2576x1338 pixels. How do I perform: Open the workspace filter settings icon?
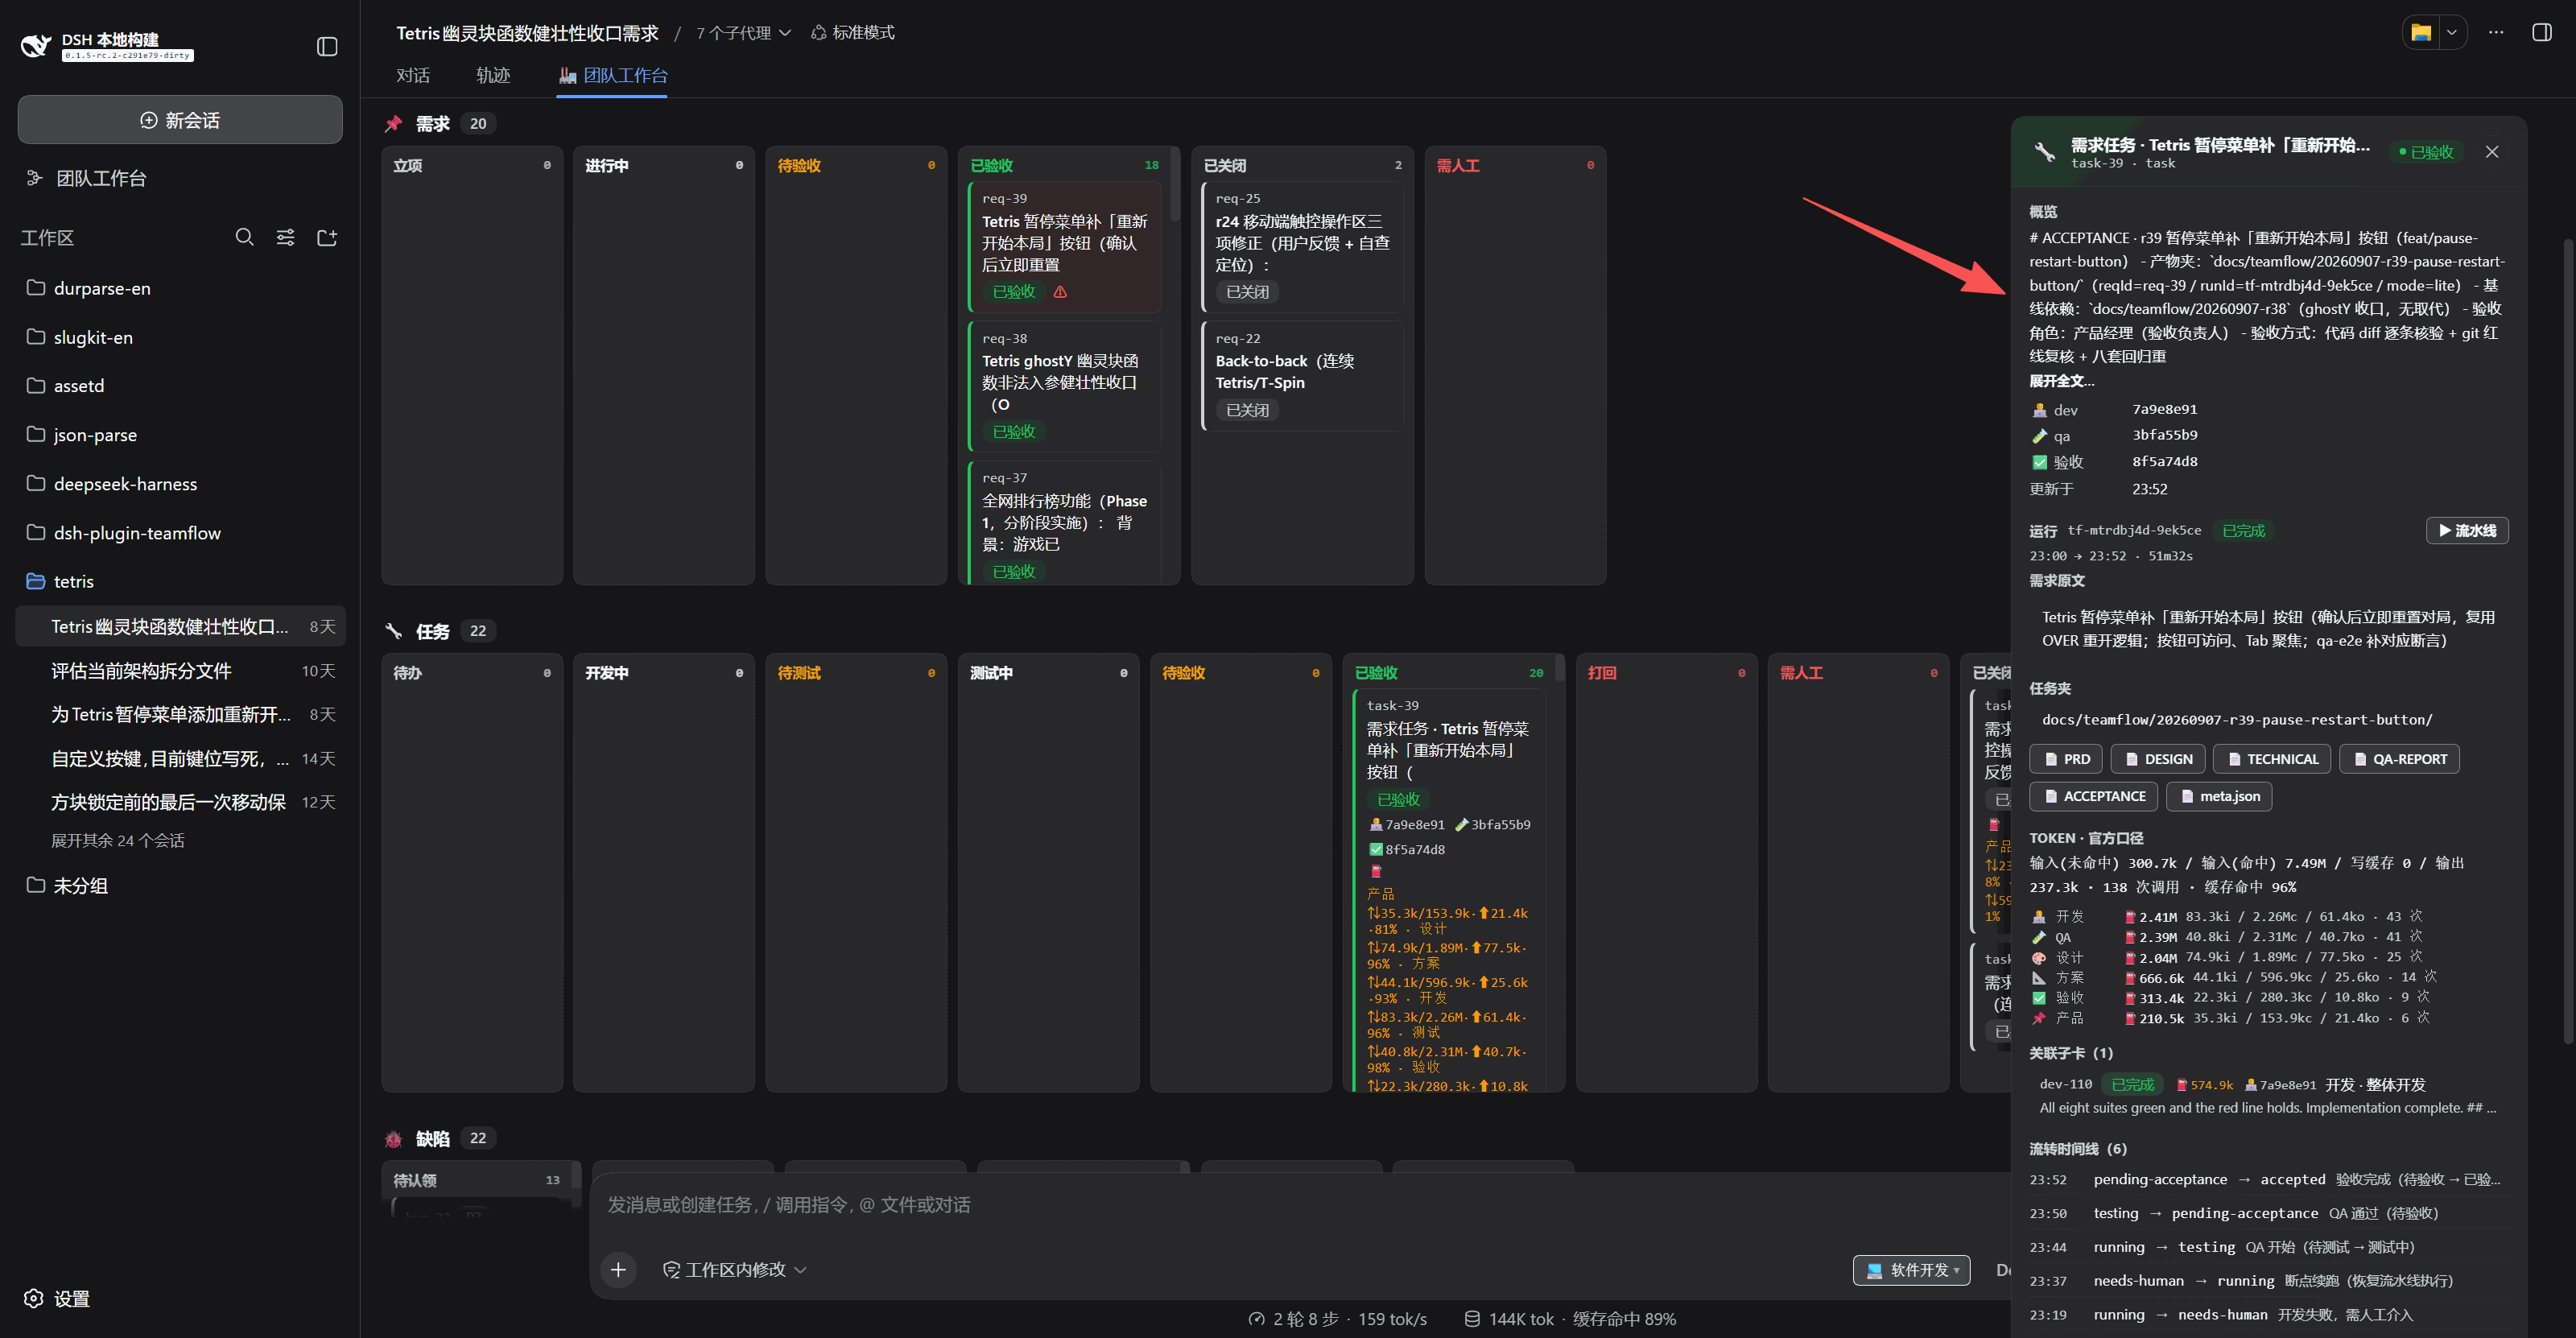click(286, 237)
